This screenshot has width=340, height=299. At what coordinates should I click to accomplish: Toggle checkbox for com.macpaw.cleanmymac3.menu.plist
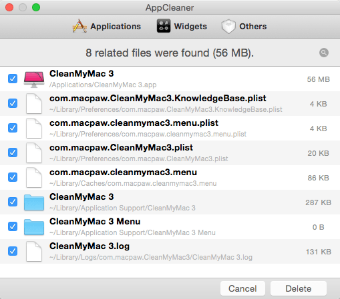13,128
